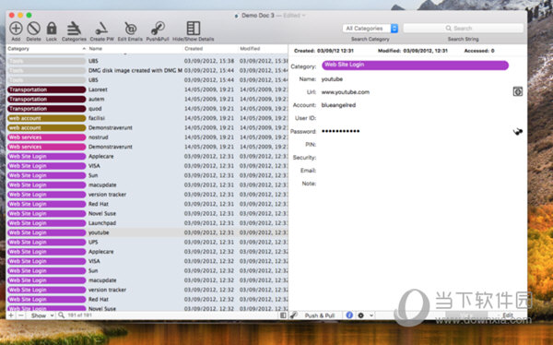This screenshot has height=345, width=553.
Task: Open the URL in browser icon
Action: point(517,92)
